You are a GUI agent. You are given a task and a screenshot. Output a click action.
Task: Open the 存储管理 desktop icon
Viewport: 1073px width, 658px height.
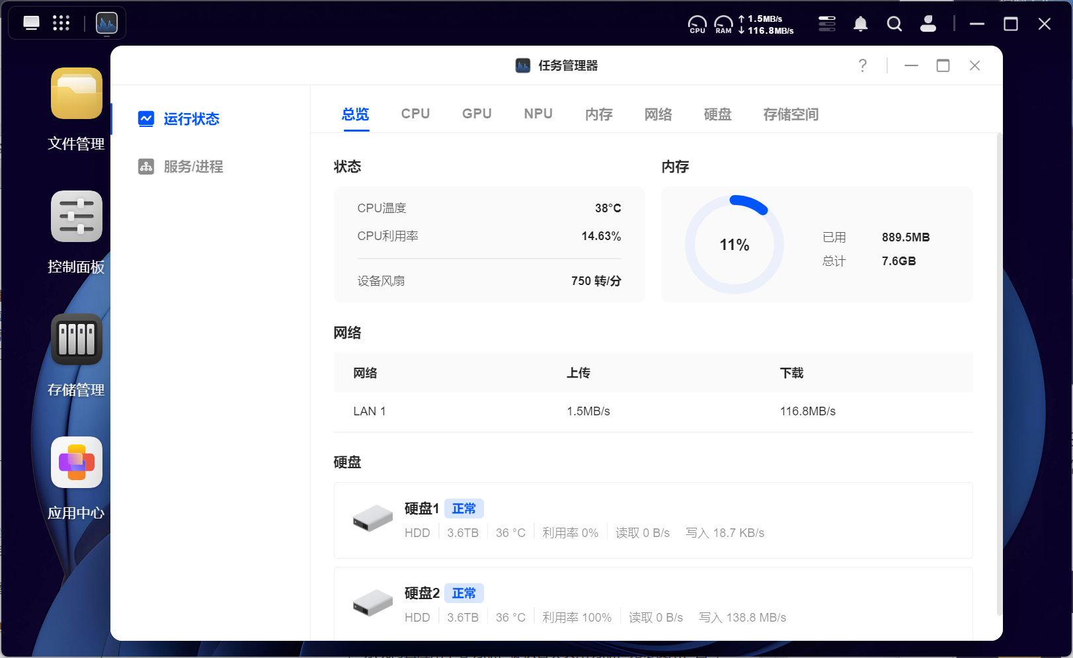pyautogui.click(x=77, y=339)
